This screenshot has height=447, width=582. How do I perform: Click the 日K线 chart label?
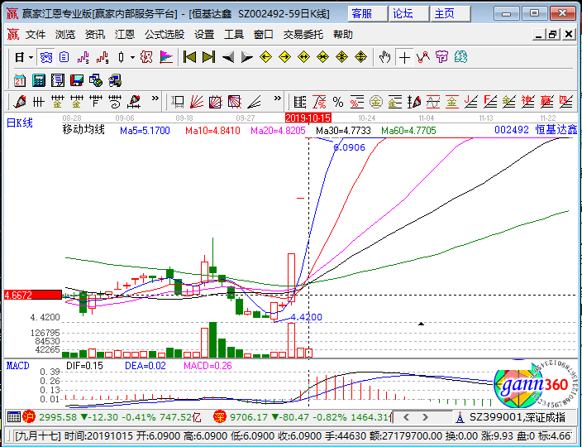click(20, 123)
